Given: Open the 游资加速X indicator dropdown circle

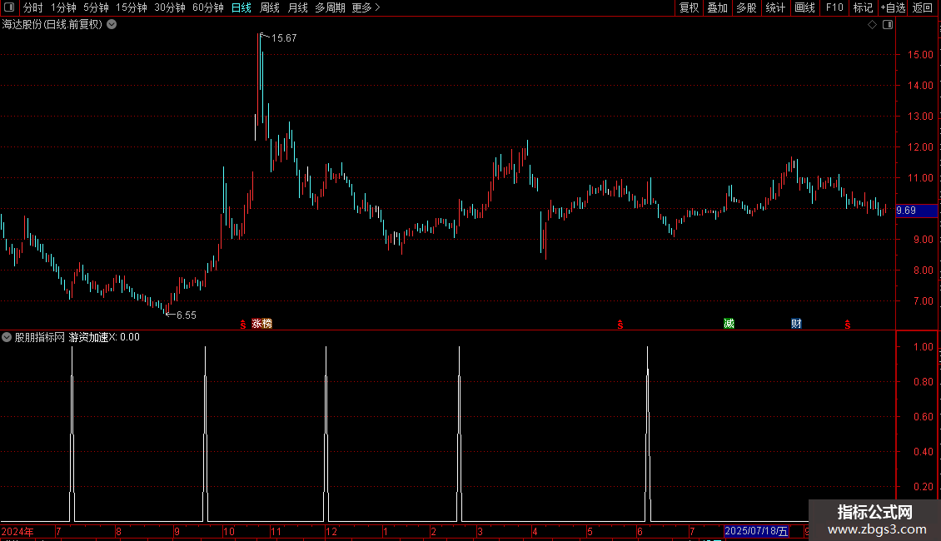Looking at the screenshot, I should pyautogui.click(x=7, y=337).
